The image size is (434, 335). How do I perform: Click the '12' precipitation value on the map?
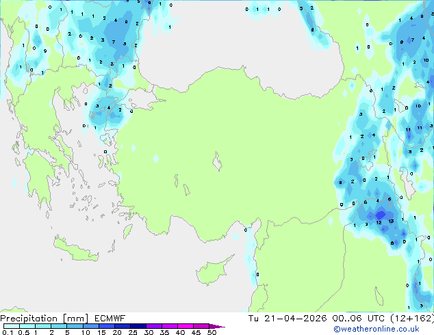[379, 222]
